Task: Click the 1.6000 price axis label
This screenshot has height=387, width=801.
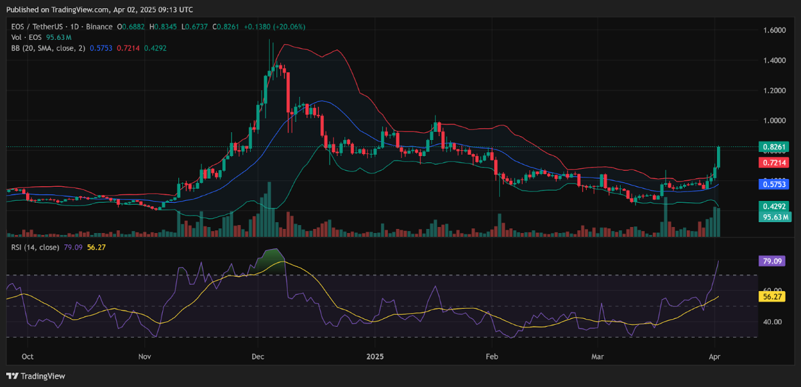Action: 774,31
